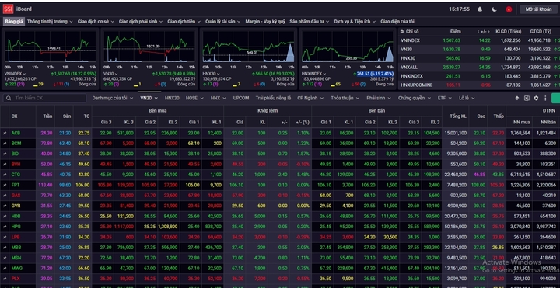Toggle dark mode moon icon

[x=495, y=9]
